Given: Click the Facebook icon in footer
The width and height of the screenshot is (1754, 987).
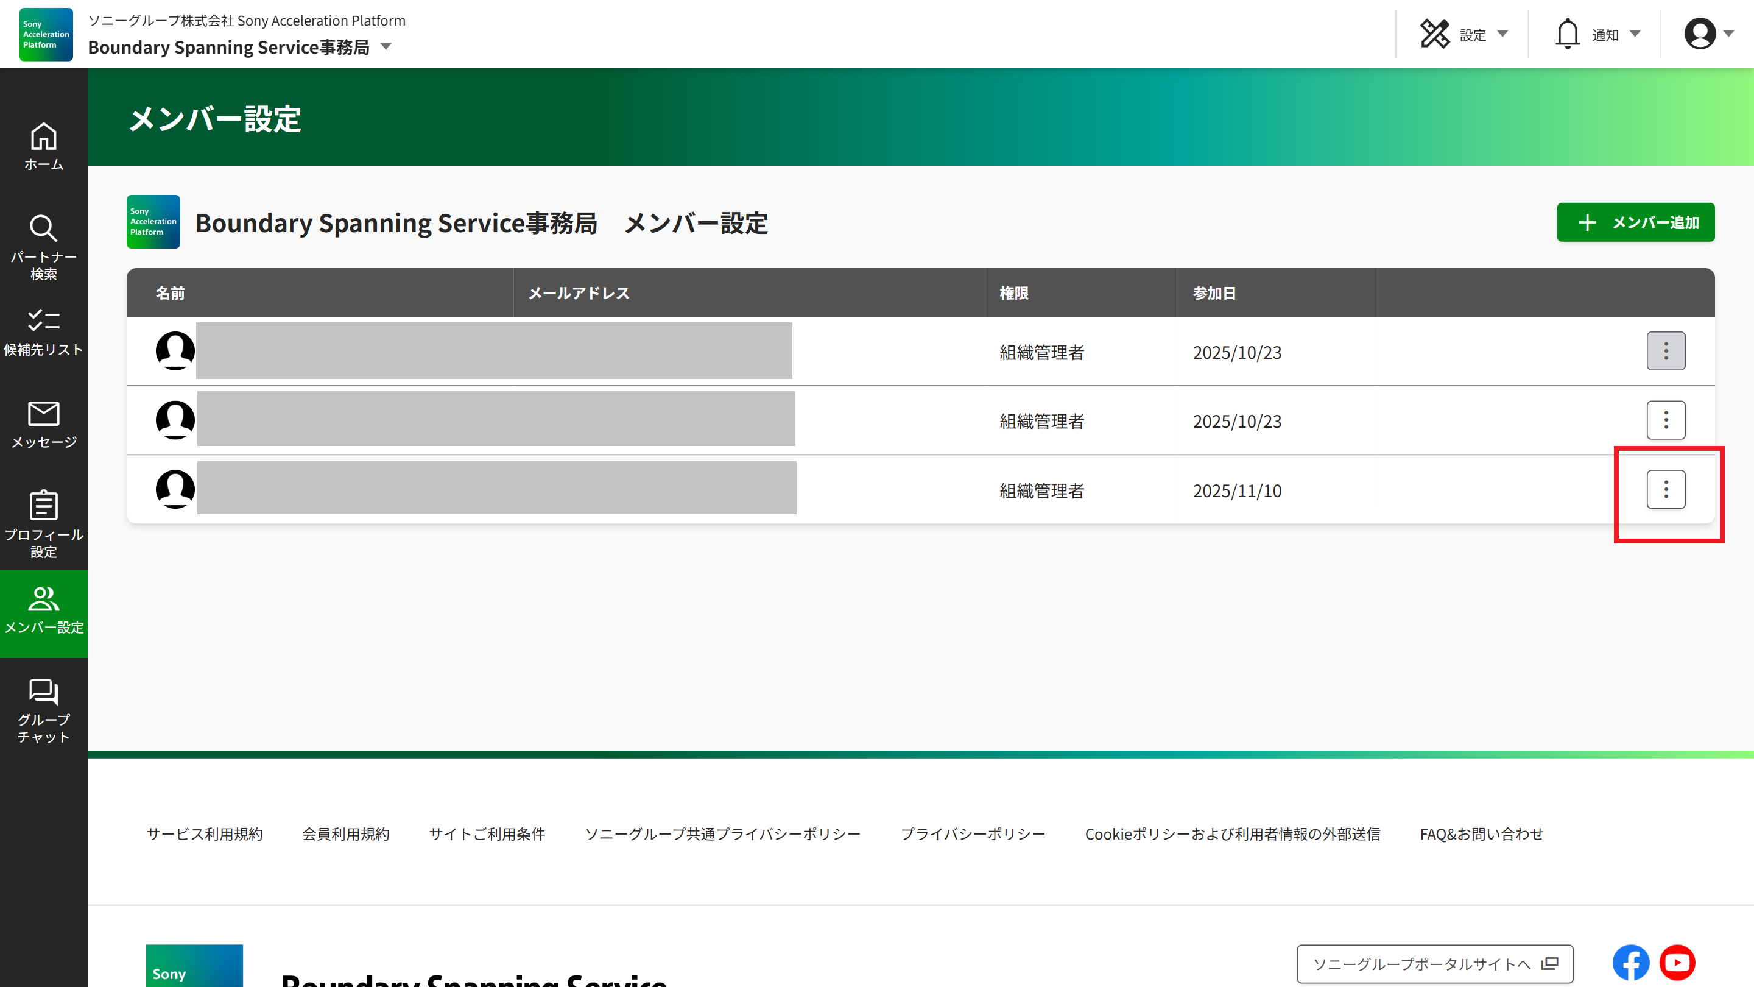Looking at the screenshot, I should [x=1630, y=962].
